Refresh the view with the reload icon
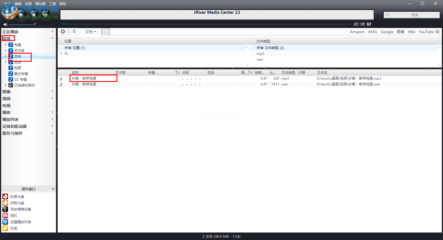Screen dimensions: 443x240 coord(74,31)
